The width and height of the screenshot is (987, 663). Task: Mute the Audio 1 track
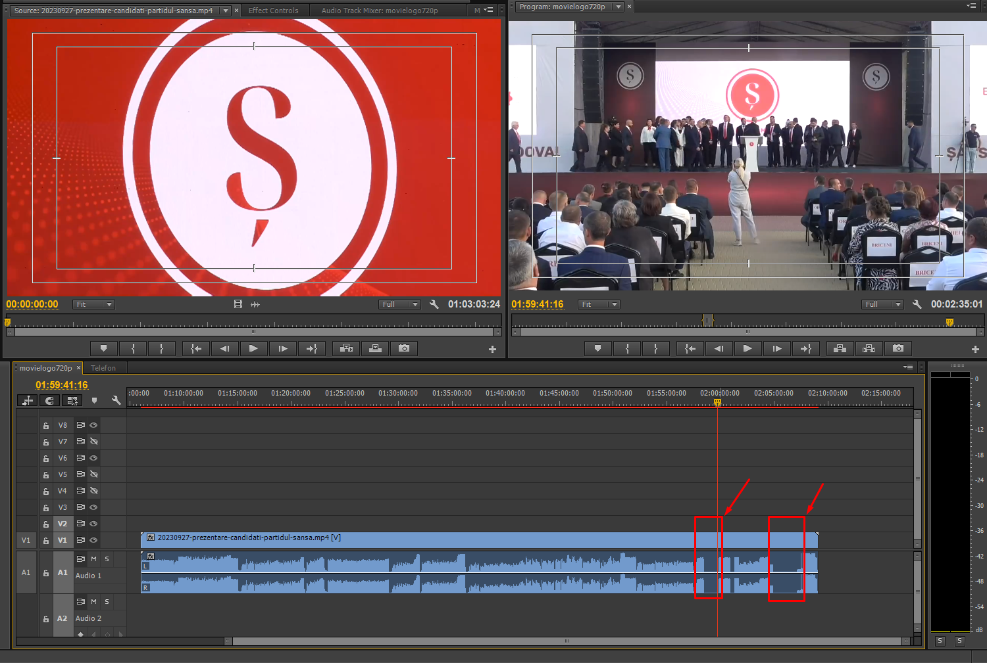[93, 559]
